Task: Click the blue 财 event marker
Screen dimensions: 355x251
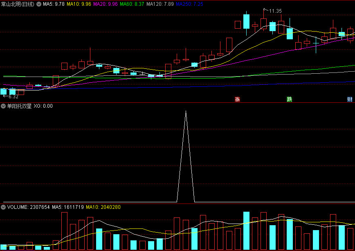Action: [x=350, y=99]
